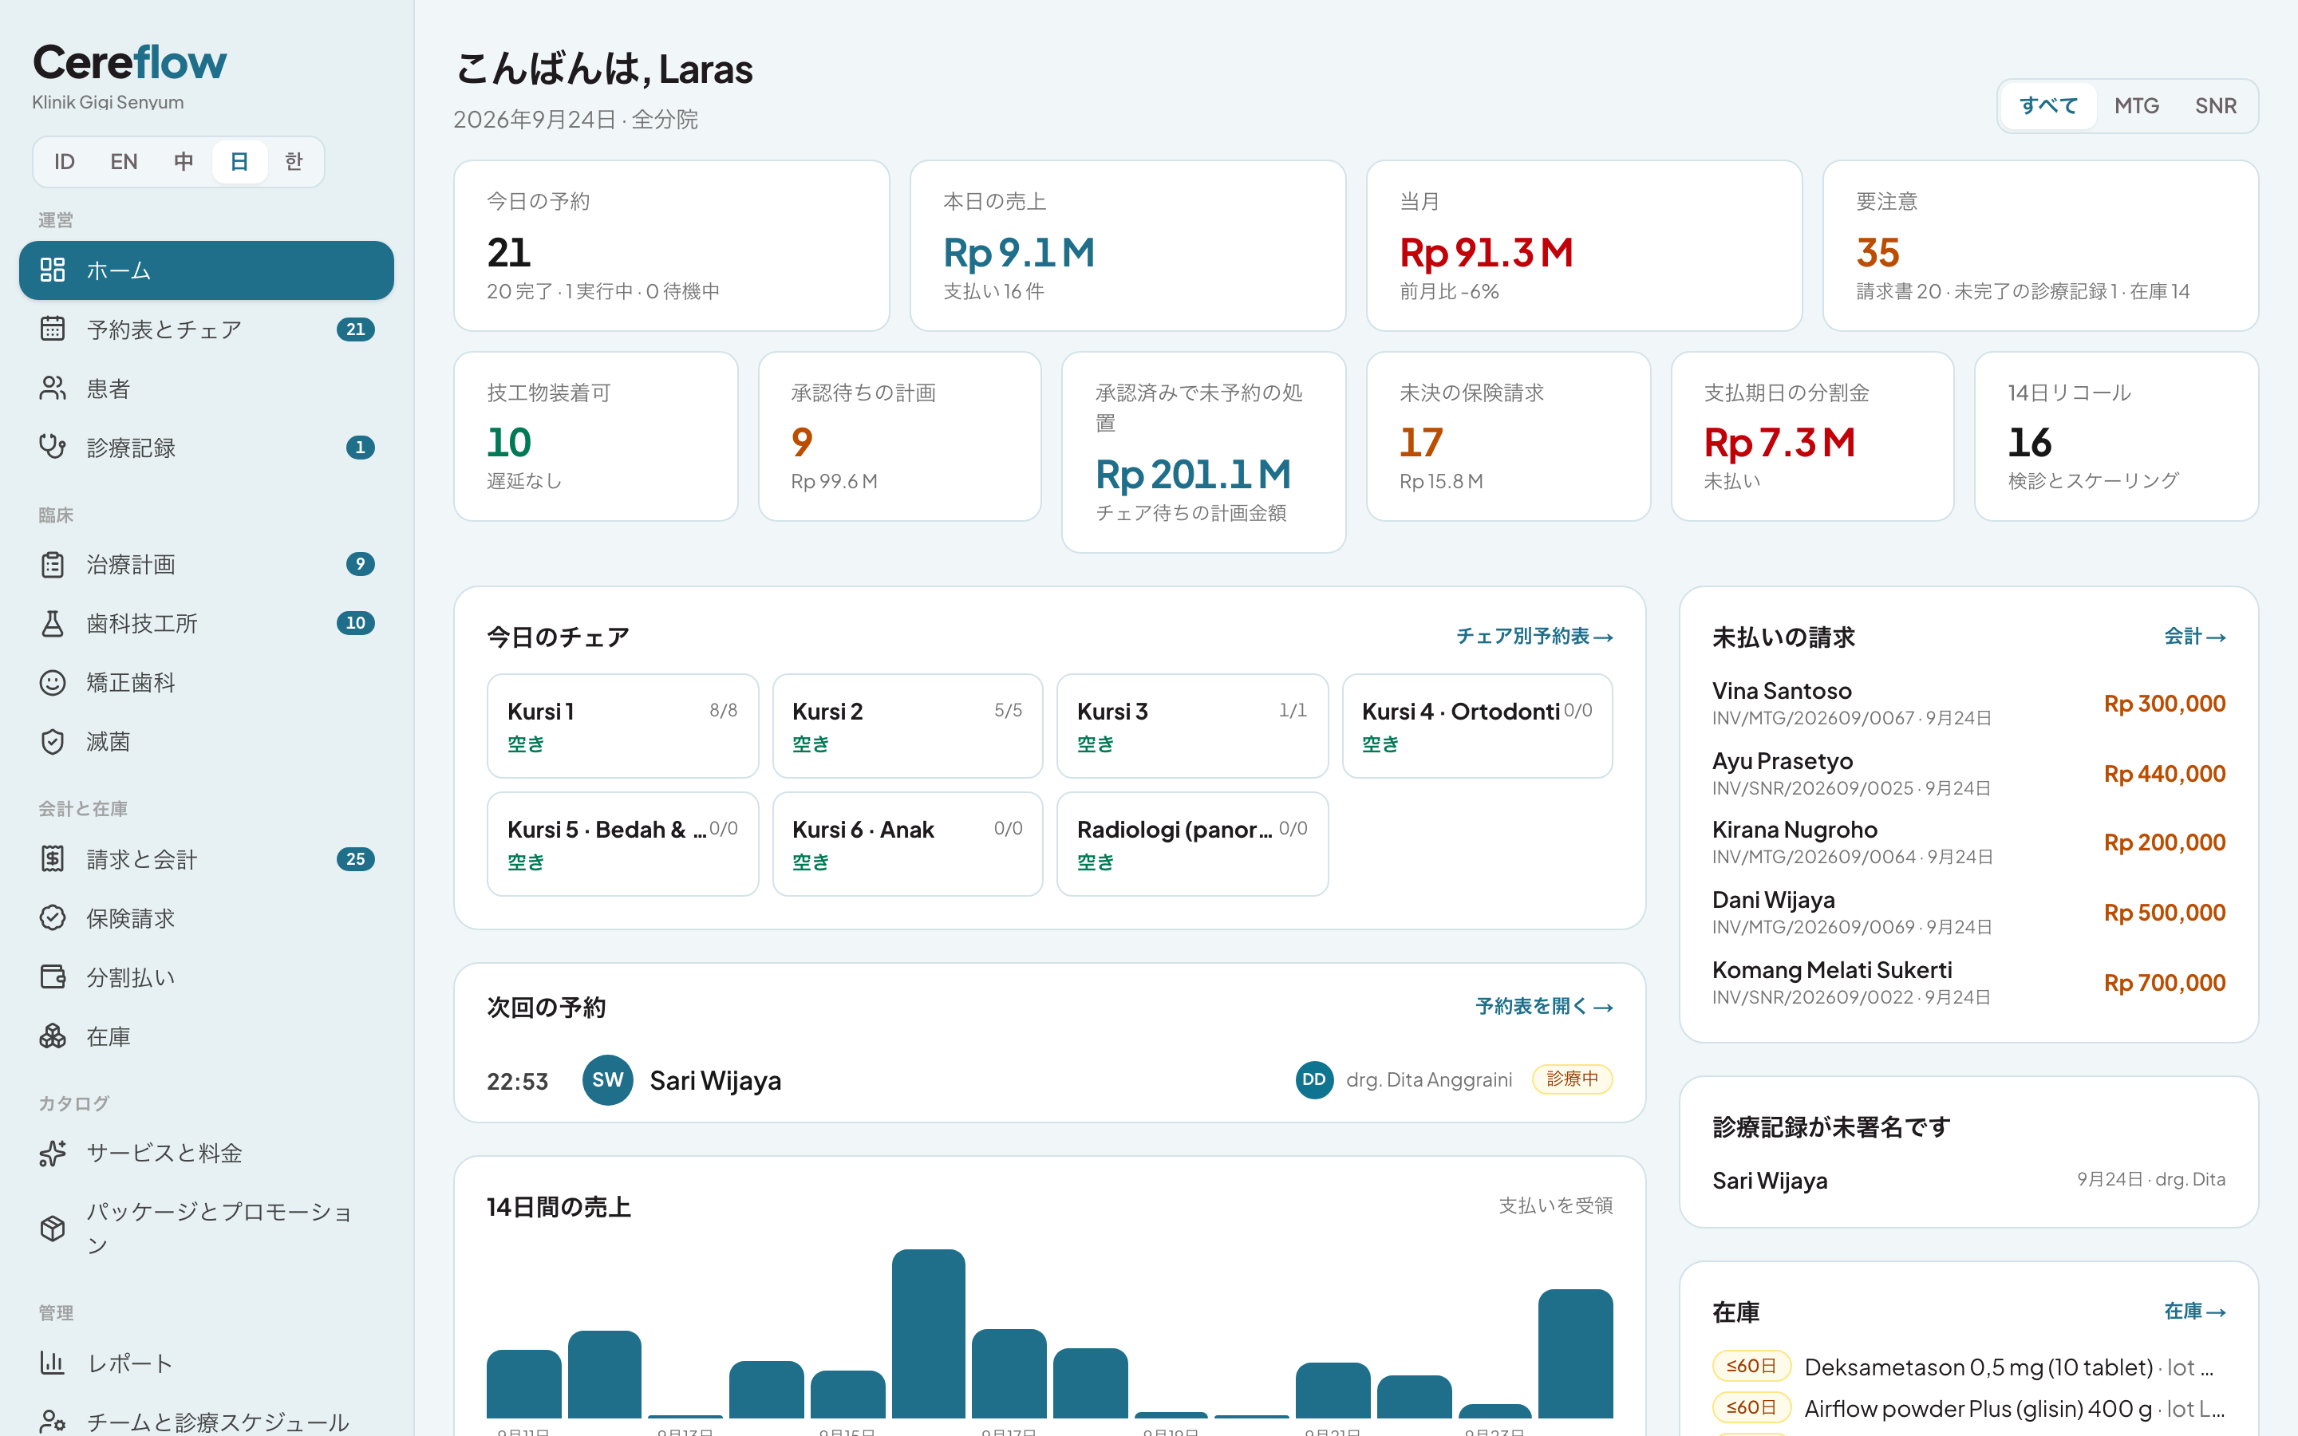Click the 支払期日の分割金 card
Screen dimensions: 2298x1436
coord(1812,437)
